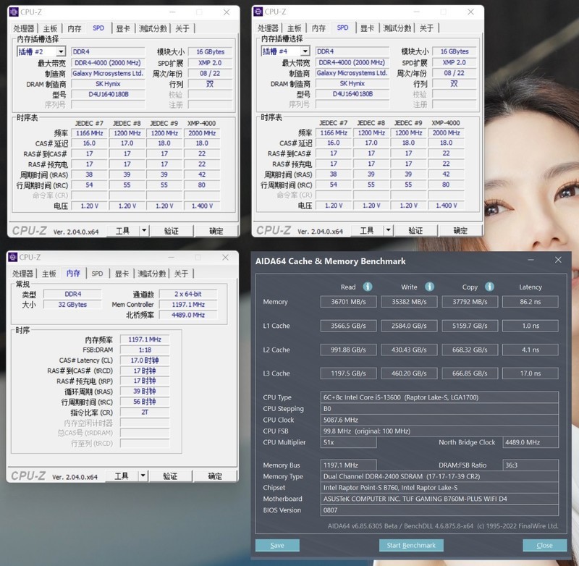This screenshot has width=579, height=566.
Task: Switch to the 显卡 tab in CPU-Z
Action: tap(122, 28)
